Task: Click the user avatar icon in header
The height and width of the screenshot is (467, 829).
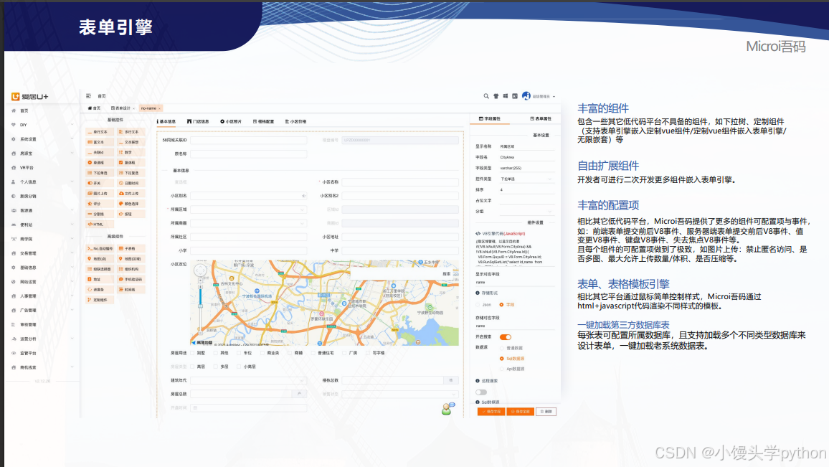Action: [526, 95]
